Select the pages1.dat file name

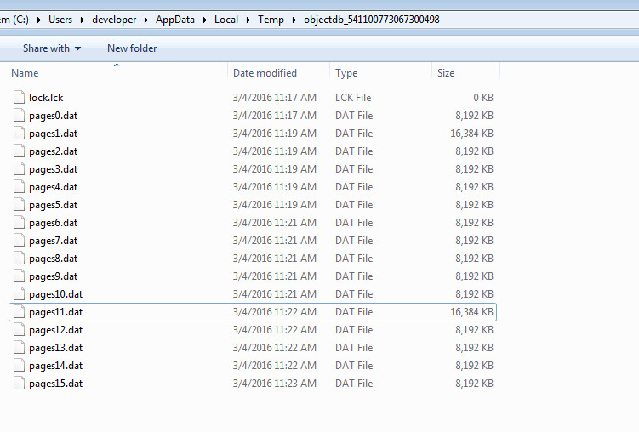[x=53, y=134]
